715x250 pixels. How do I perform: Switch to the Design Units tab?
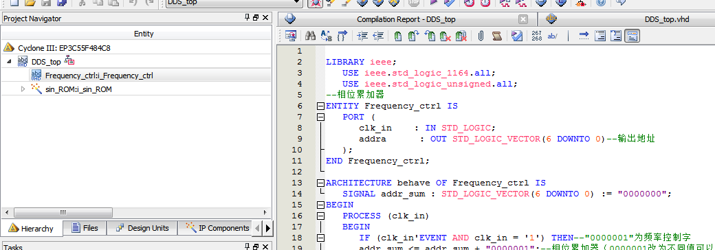[142, 228]
